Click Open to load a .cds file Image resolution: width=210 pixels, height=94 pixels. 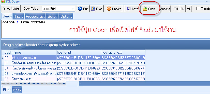tap(149, 9)
